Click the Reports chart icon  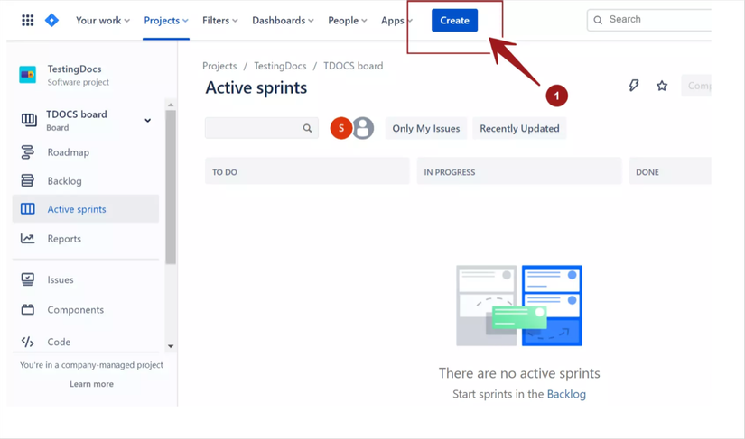(28, 239)
